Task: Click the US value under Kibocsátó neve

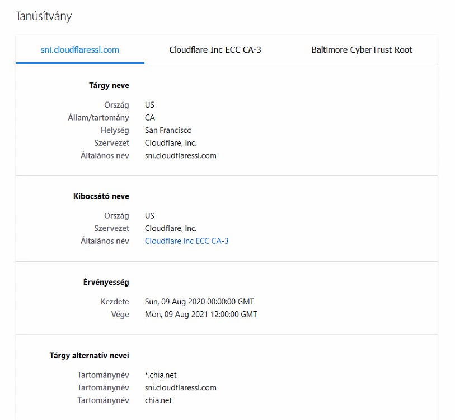Action: click(x=149, y=216)
